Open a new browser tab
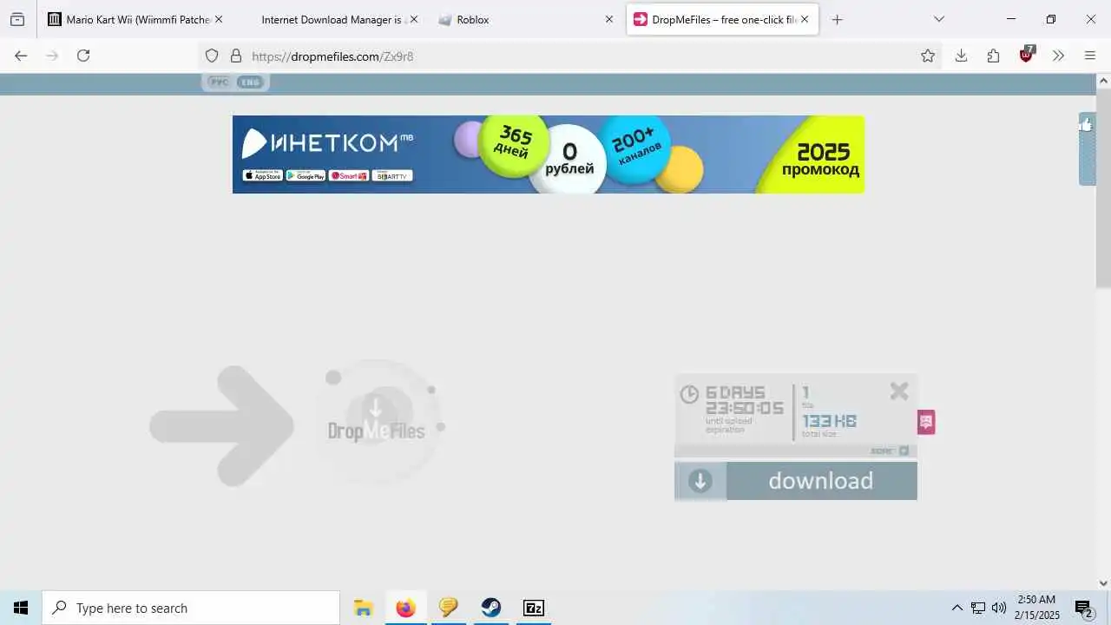The image size is (1111, 625). [x=837, y=19]
